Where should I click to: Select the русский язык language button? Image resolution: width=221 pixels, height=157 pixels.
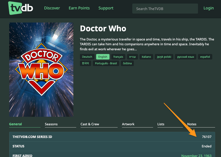(186, 57)
